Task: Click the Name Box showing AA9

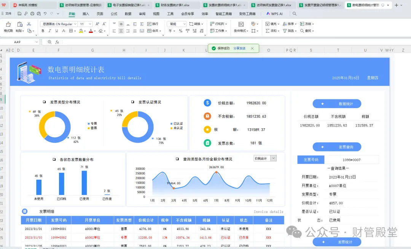Action: (20, 42)
